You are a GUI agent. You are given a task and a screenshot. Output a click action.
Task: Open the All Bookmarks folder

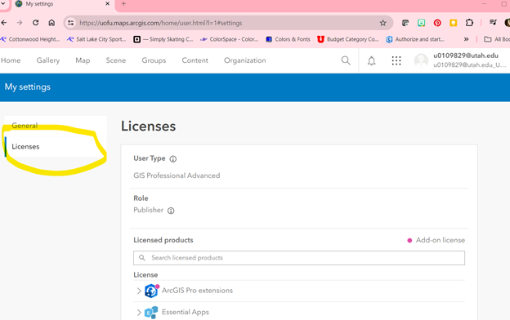497,39
